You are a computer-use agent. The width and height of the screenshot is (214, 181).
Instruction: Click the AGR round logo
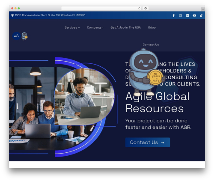tap(16, 36)
